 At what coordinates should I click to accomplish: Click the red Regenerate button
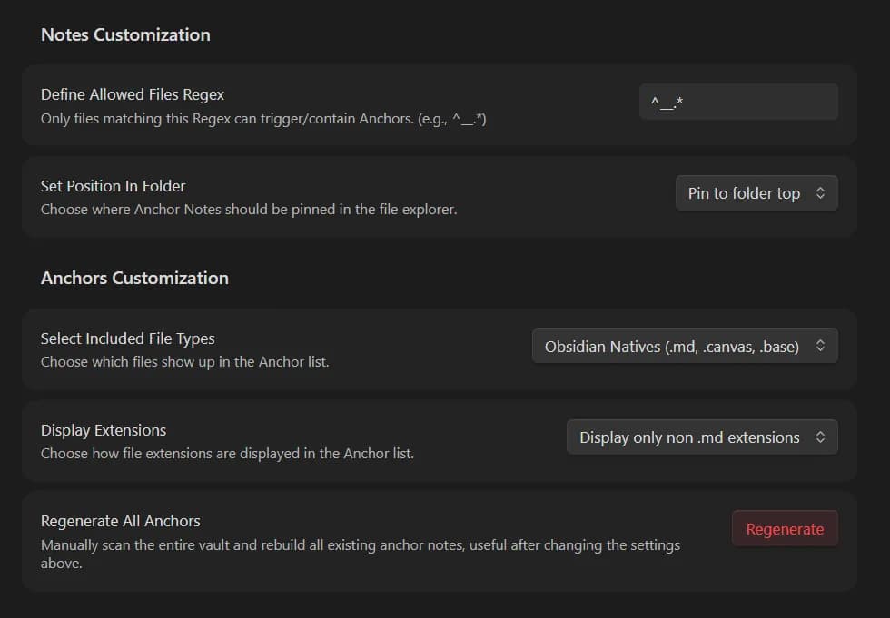(x=785, y=529)
